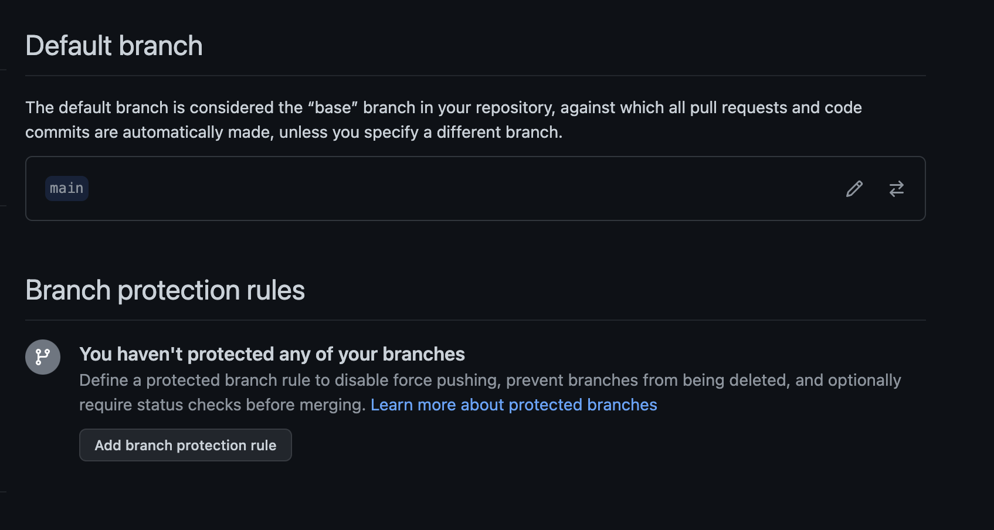Switch default branch via the two-arrows icon

coord(897,189)
